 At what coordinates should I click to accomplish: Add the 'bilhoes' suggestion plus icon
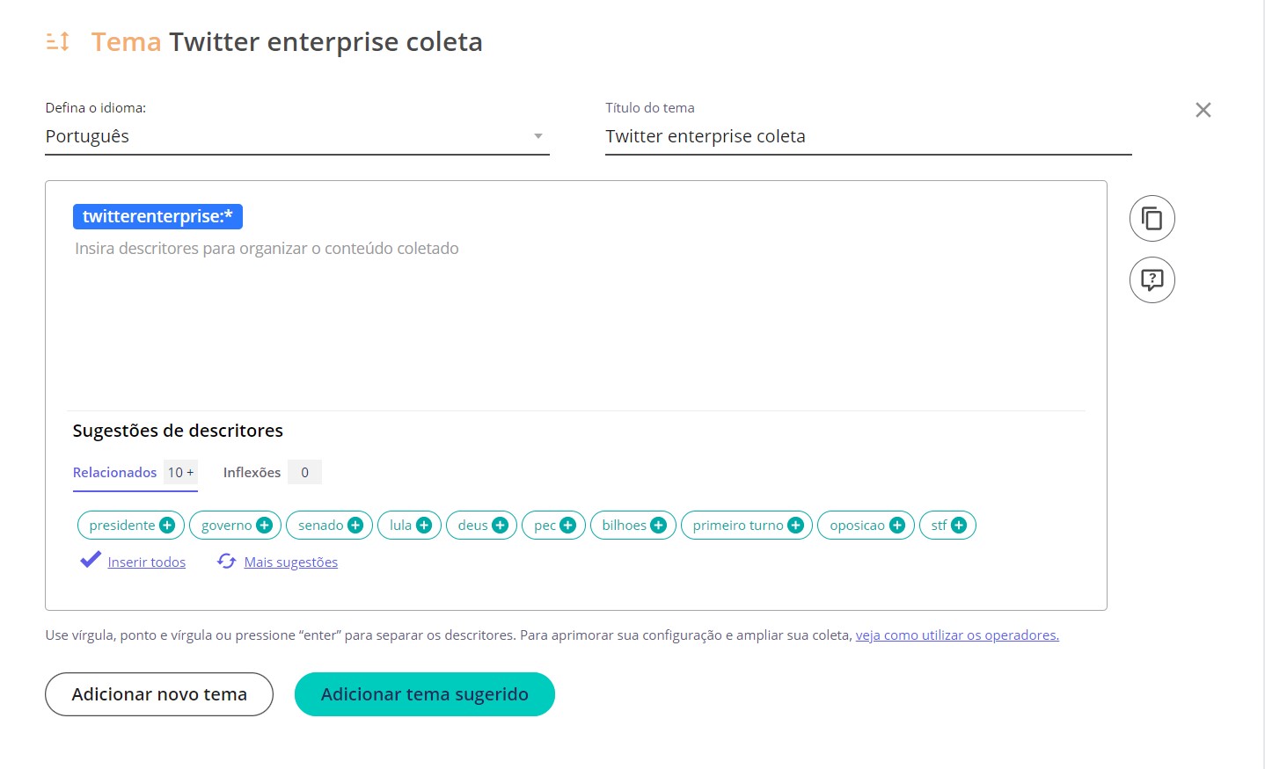pos(658,526)
